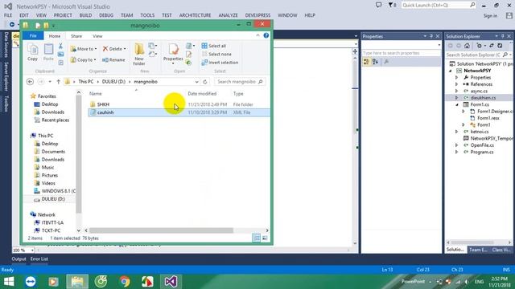Open Visual Studio feedback speech bubble icon
The height and width of the screenshot is (289, 515).
378,6
